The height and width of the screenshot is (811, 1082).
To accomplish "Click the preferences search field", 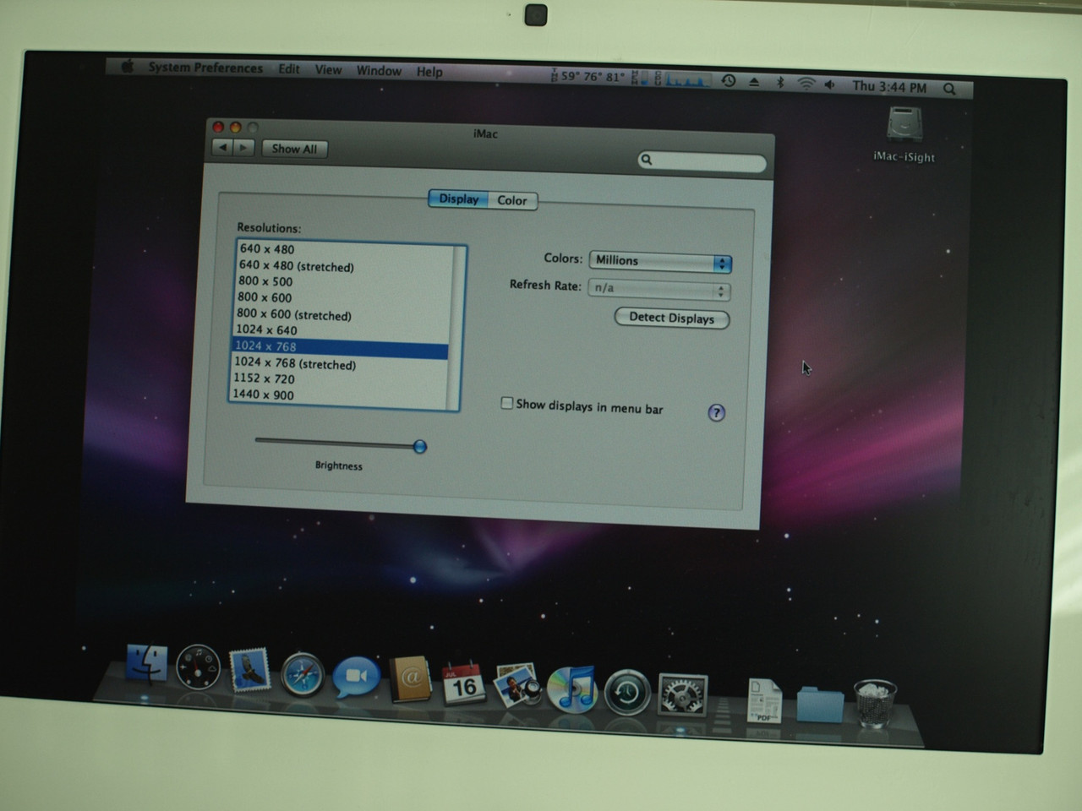I will [x=702, y=161].
